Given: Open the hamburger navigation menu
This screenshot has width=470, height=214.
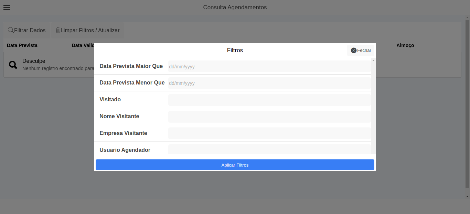Looking at the screenshot, I should pos(7,8).
